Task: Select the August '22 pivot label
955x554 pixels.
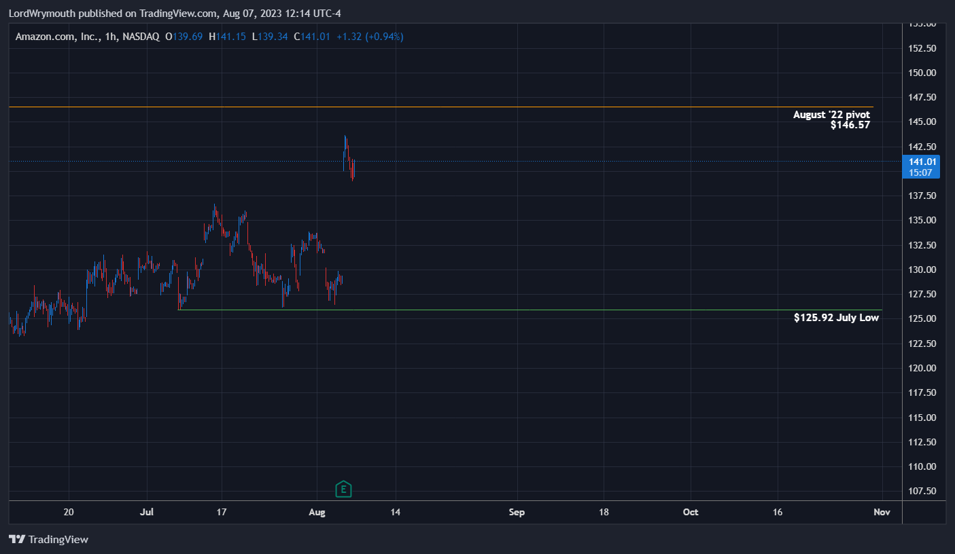Action: click(x=831, y=115)
